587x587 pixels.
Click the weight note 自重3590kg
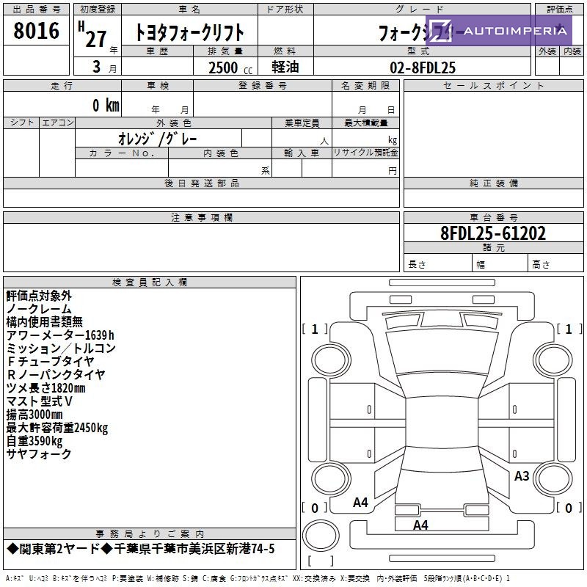[x=34, y=441]
